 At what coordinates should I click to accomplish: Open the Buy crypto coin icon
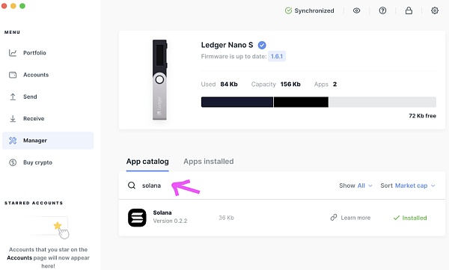tap(13, 162)
